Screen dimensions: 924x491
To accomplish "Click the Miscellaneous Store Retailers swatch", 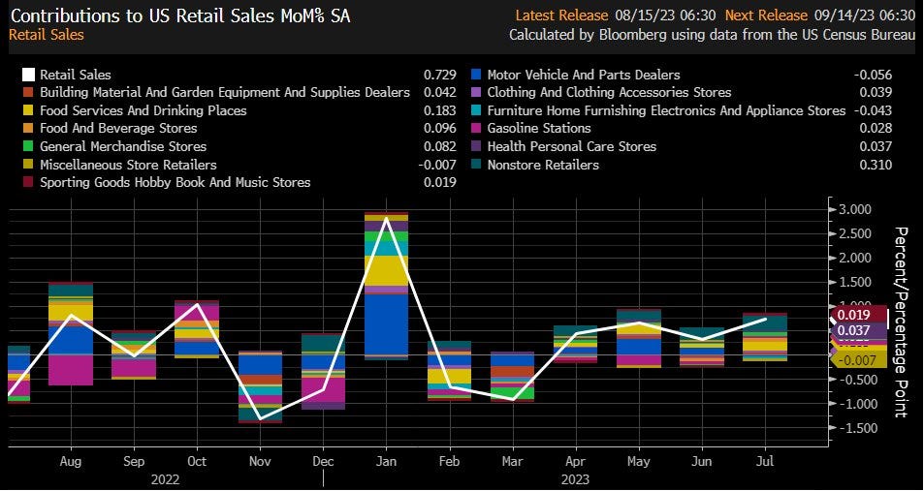I will 27,165.
